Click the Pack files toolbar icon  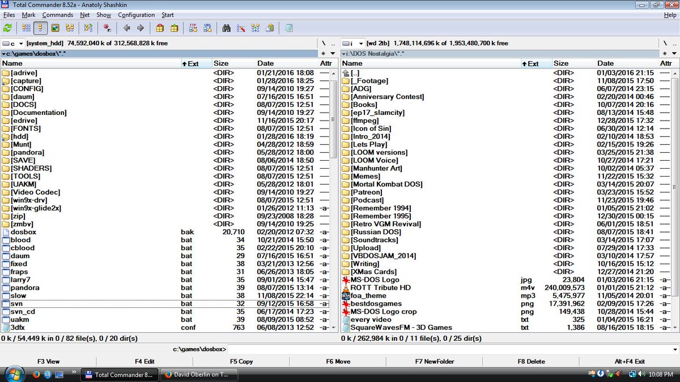(160, 28)
